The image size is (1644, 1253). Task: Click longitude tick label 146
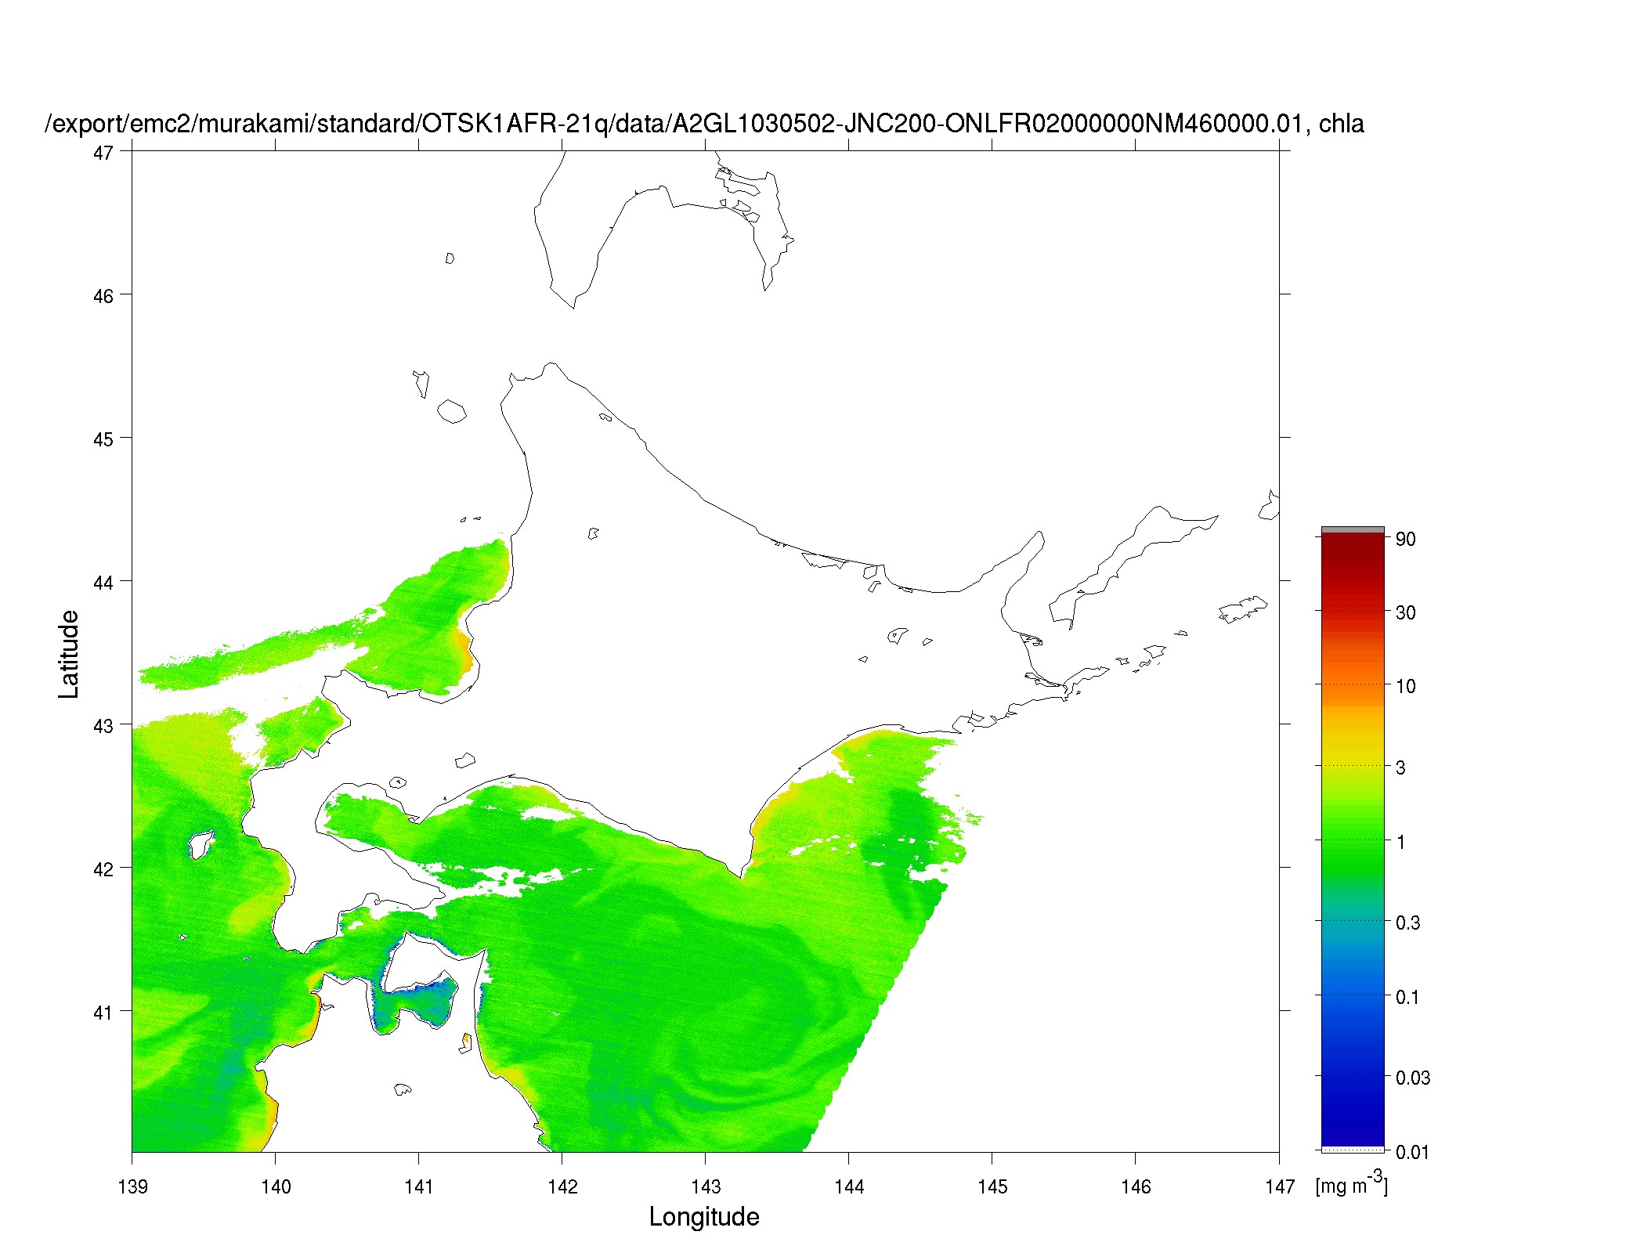click(x=1136, y=1186)
